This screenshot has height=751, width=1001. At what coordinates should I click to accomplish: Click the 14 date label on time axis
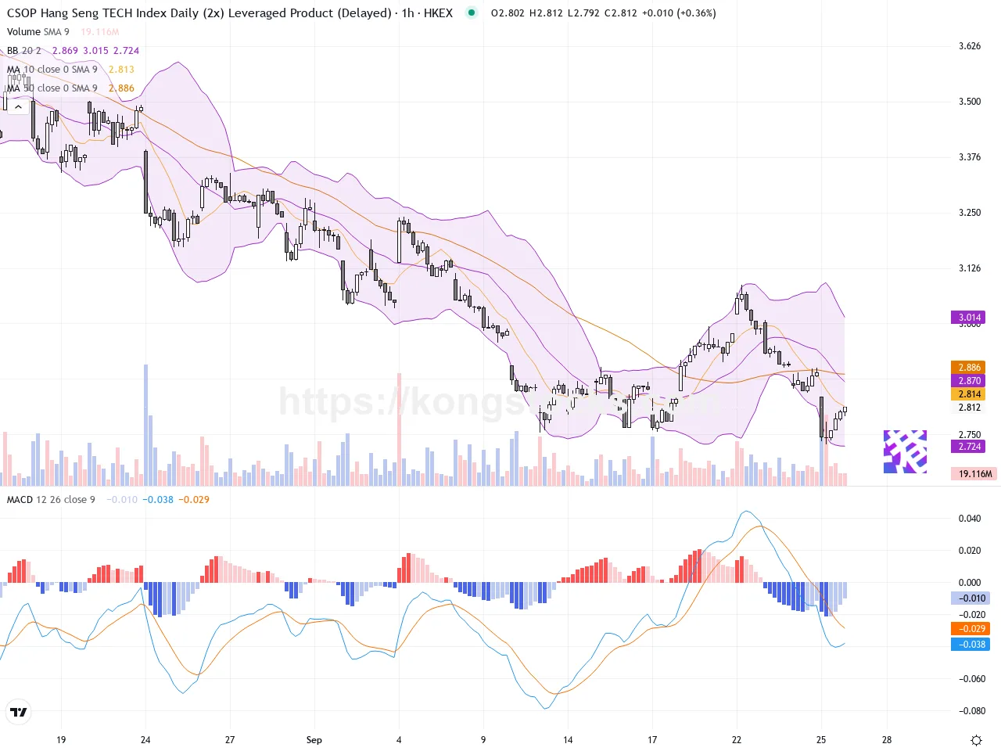(568, 740)
